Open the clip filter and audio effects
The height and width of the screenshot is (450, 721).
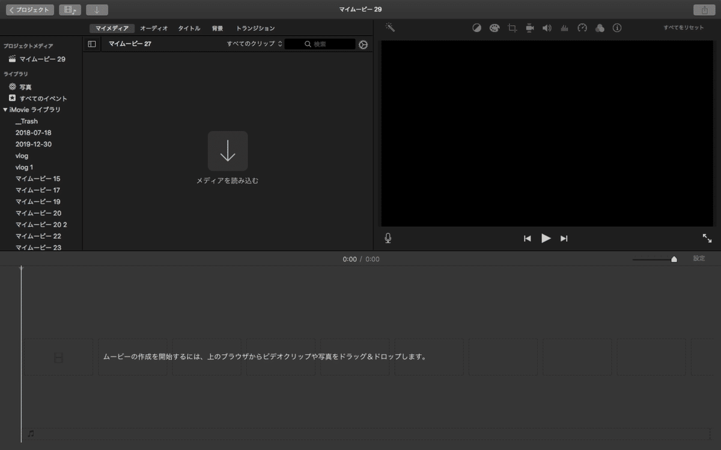pos(599,28)
